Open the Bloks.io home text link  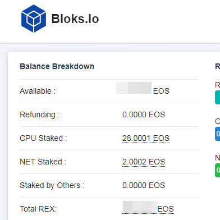75,19
